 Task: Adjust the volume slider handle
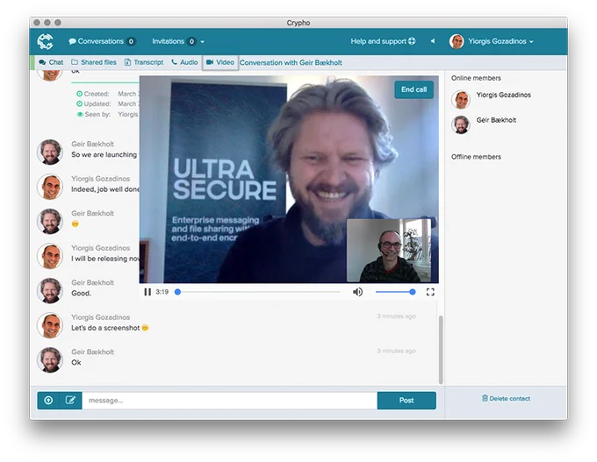(413, 292)
